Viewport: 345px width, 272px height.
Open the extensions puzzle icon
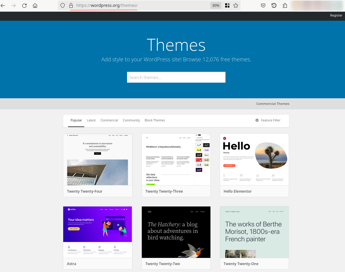click(x=285, y=5)
